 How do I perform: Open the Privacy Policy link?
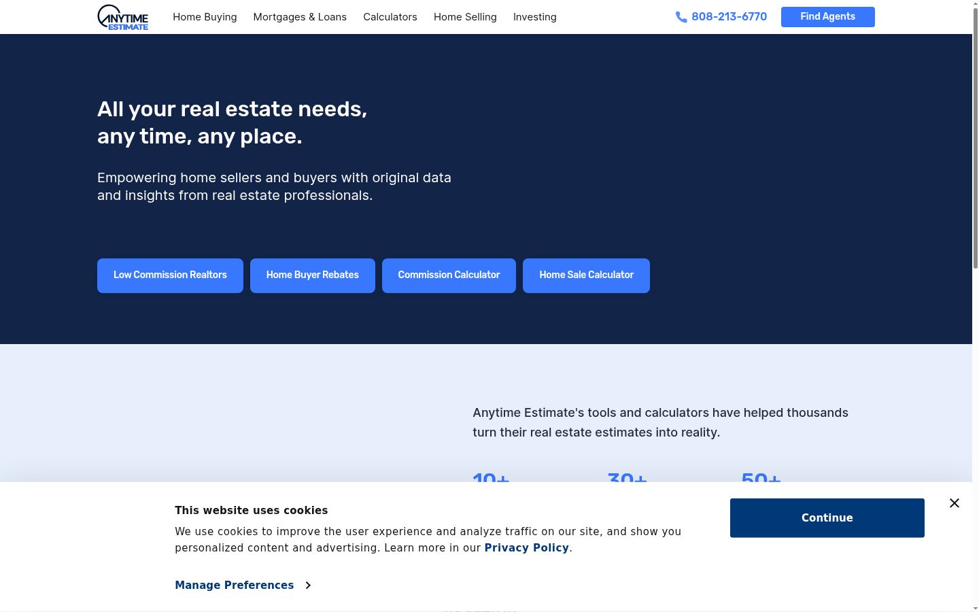click(527, 548)
